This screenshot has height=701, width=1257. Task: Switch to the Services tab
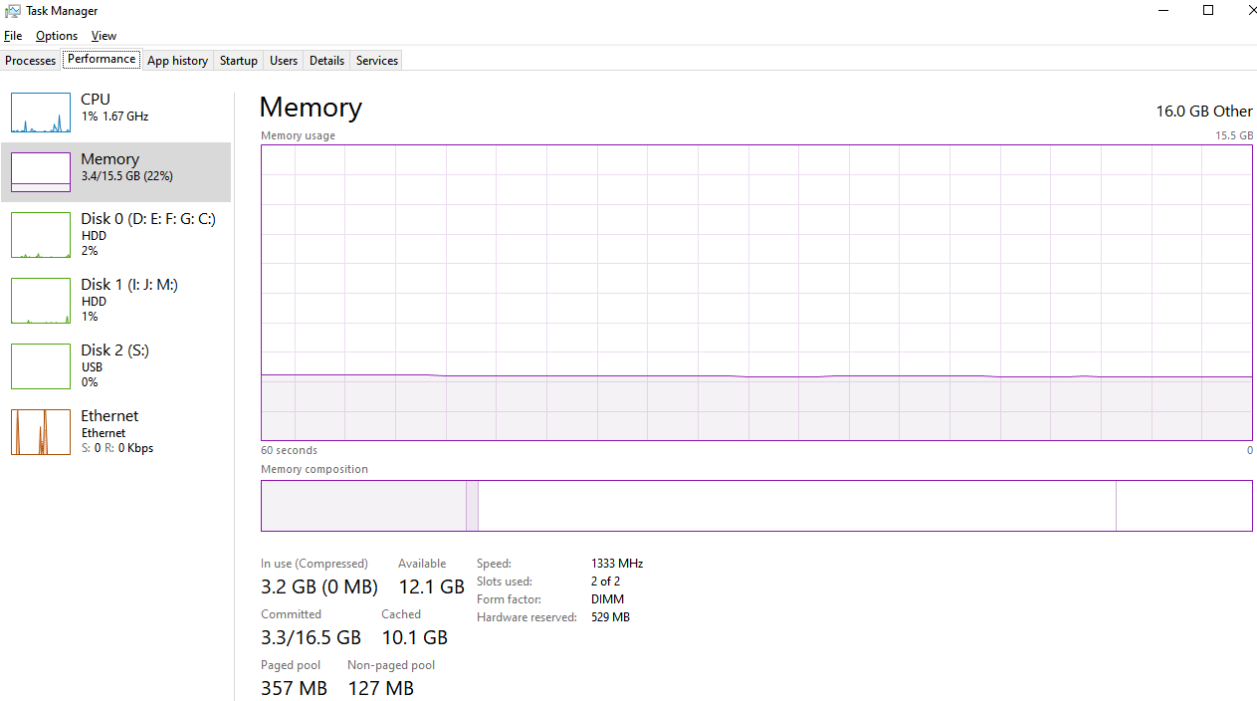(x=377, y=61)
